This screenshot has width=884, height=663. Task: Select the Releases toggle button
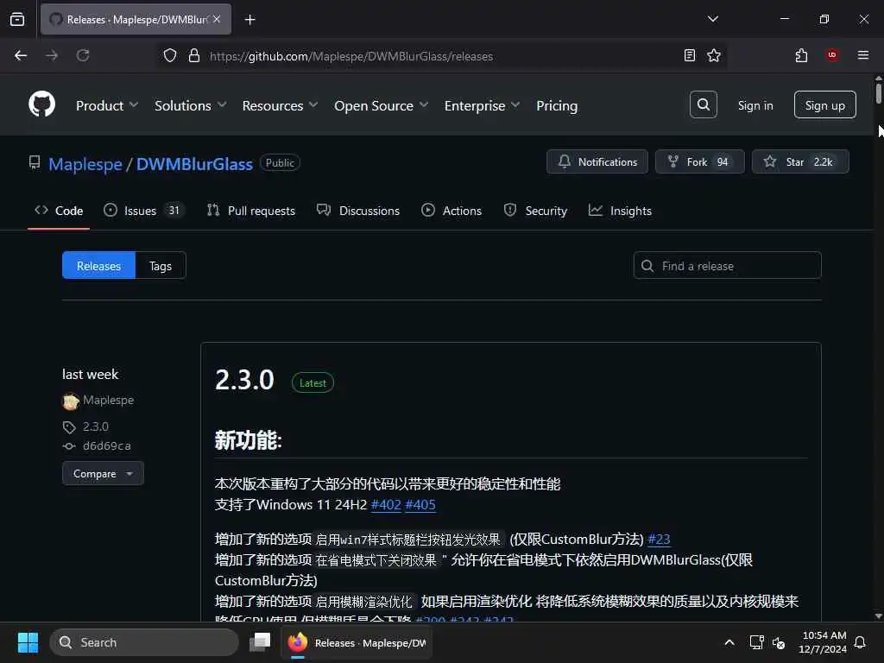[x=98, y=266]
